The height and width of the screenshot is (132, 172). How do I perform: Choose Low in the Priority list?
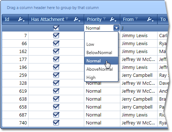tap(101, 44)
